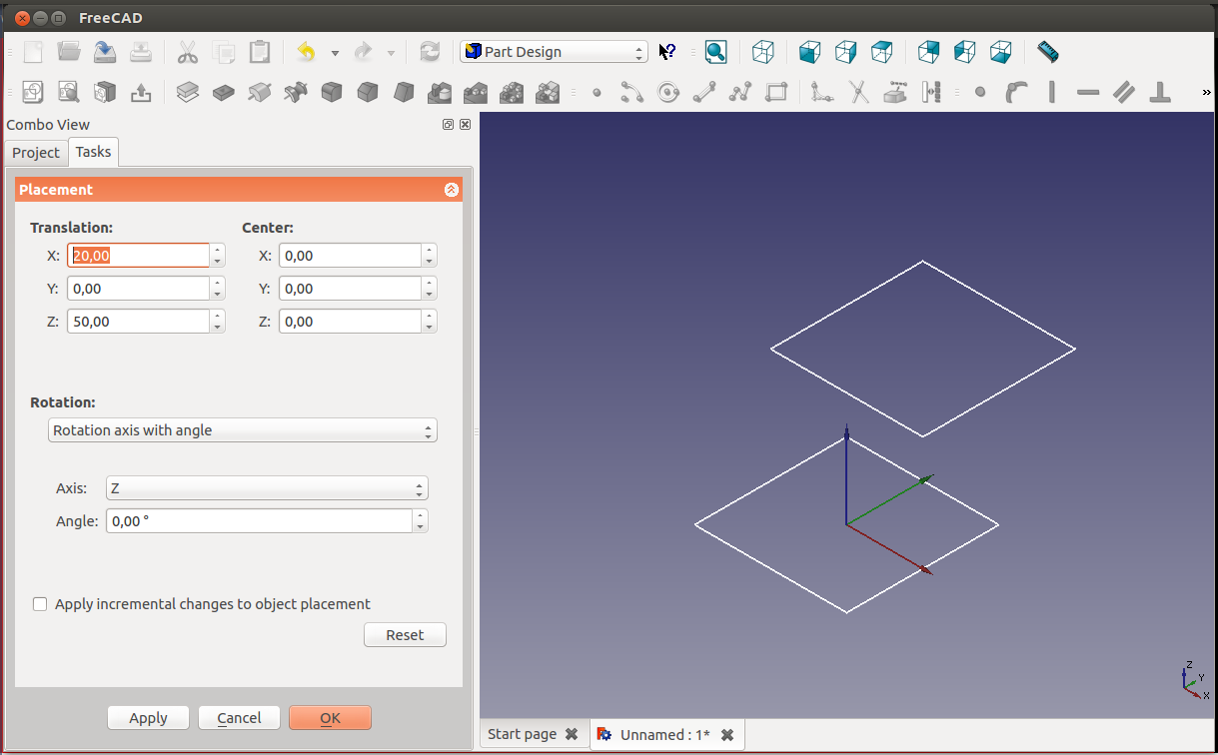Click the Measure distance ruler icon
The height and width of the screenshot is (755, 1218).
1047,52
